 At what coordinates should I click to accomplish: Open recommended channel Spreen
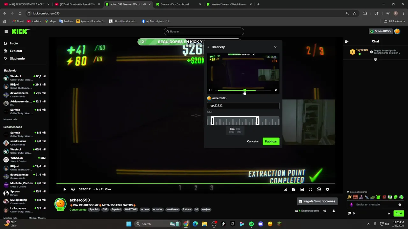(x=25, y=193)
